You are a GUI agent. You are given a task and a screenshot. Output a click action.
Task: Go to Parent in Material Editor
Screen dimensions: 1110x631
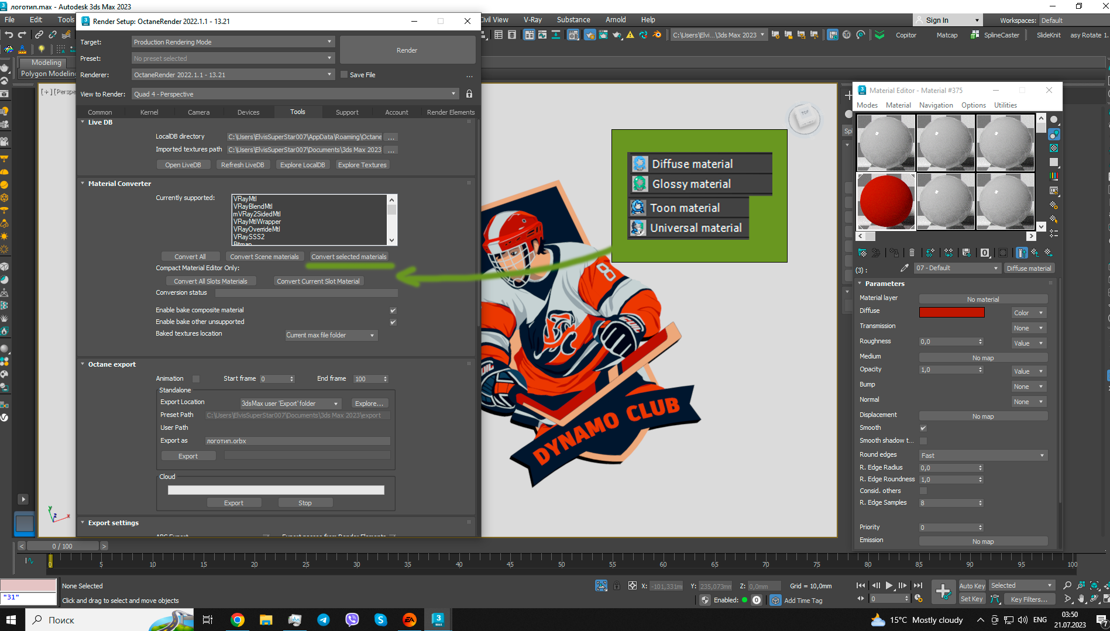click(1035, 253)
